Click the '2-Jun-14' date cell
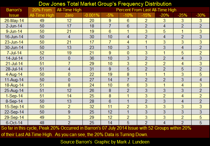This screenshot has height=146, width=210. pyautogui.click(x=14, y=26)
